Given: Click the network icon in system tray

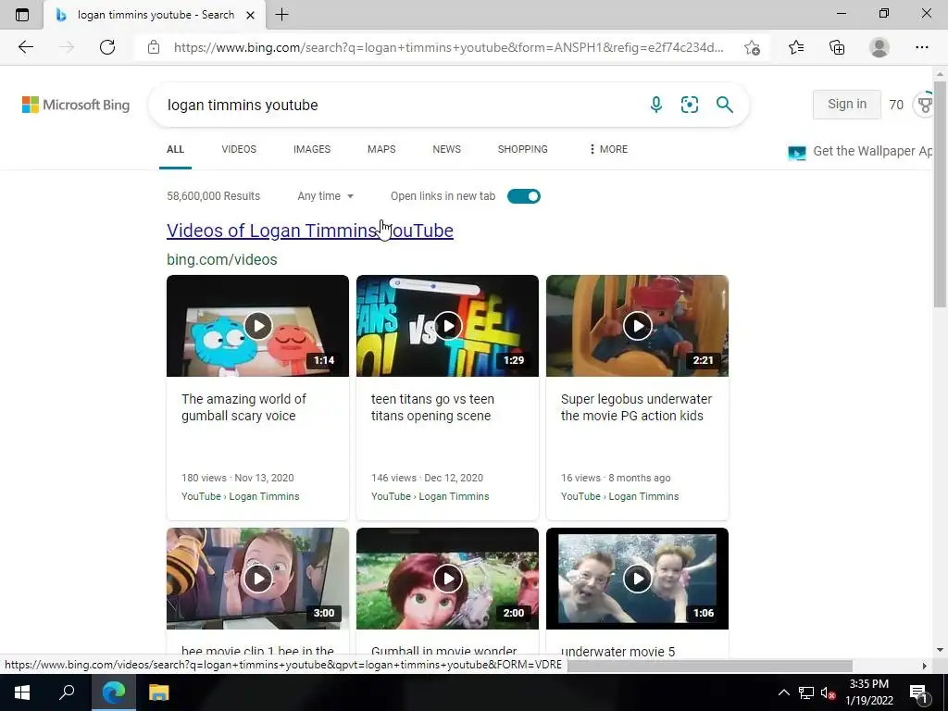Looking at the screenshot, I should pyautogui.click(x=806, y=692).
